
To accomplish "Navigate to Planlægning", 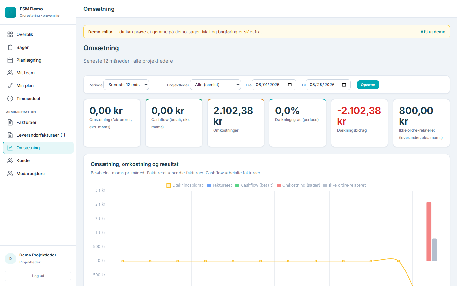I will click(38, 60).
